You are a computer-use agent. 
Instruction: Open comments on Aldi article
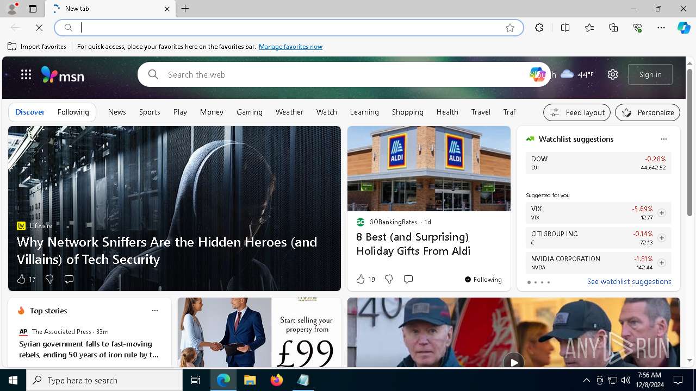(408, 279)
